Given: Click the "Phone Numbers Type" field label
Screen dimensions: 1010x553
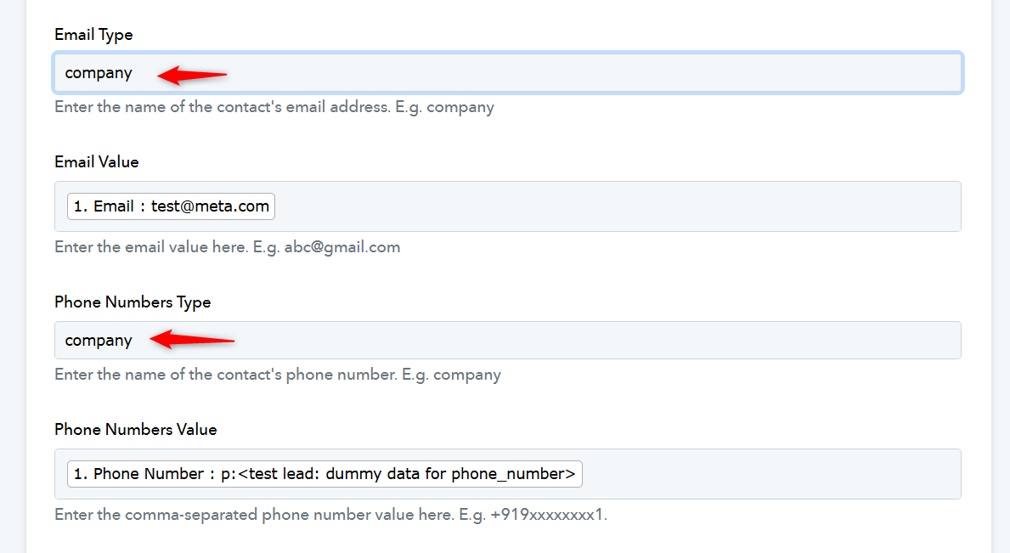Looking at the screenshot, I should [x=133, y=302].
